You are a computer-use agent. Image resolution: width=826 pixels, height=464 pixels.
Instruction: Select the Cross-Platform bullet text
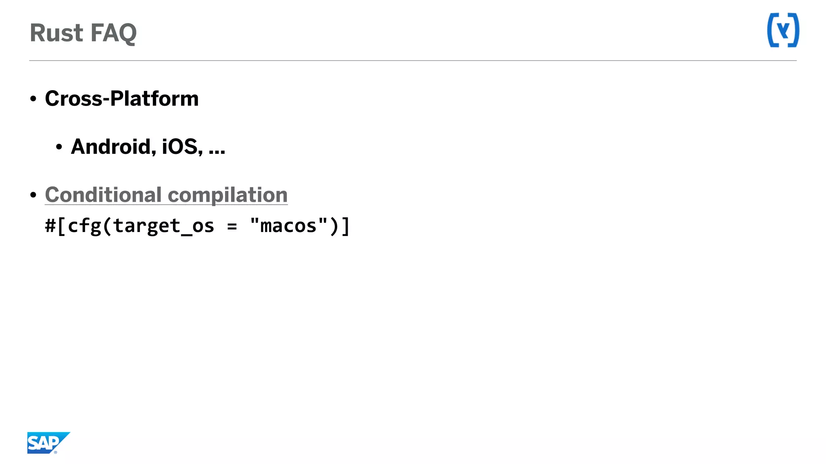(x=122, y=99)
